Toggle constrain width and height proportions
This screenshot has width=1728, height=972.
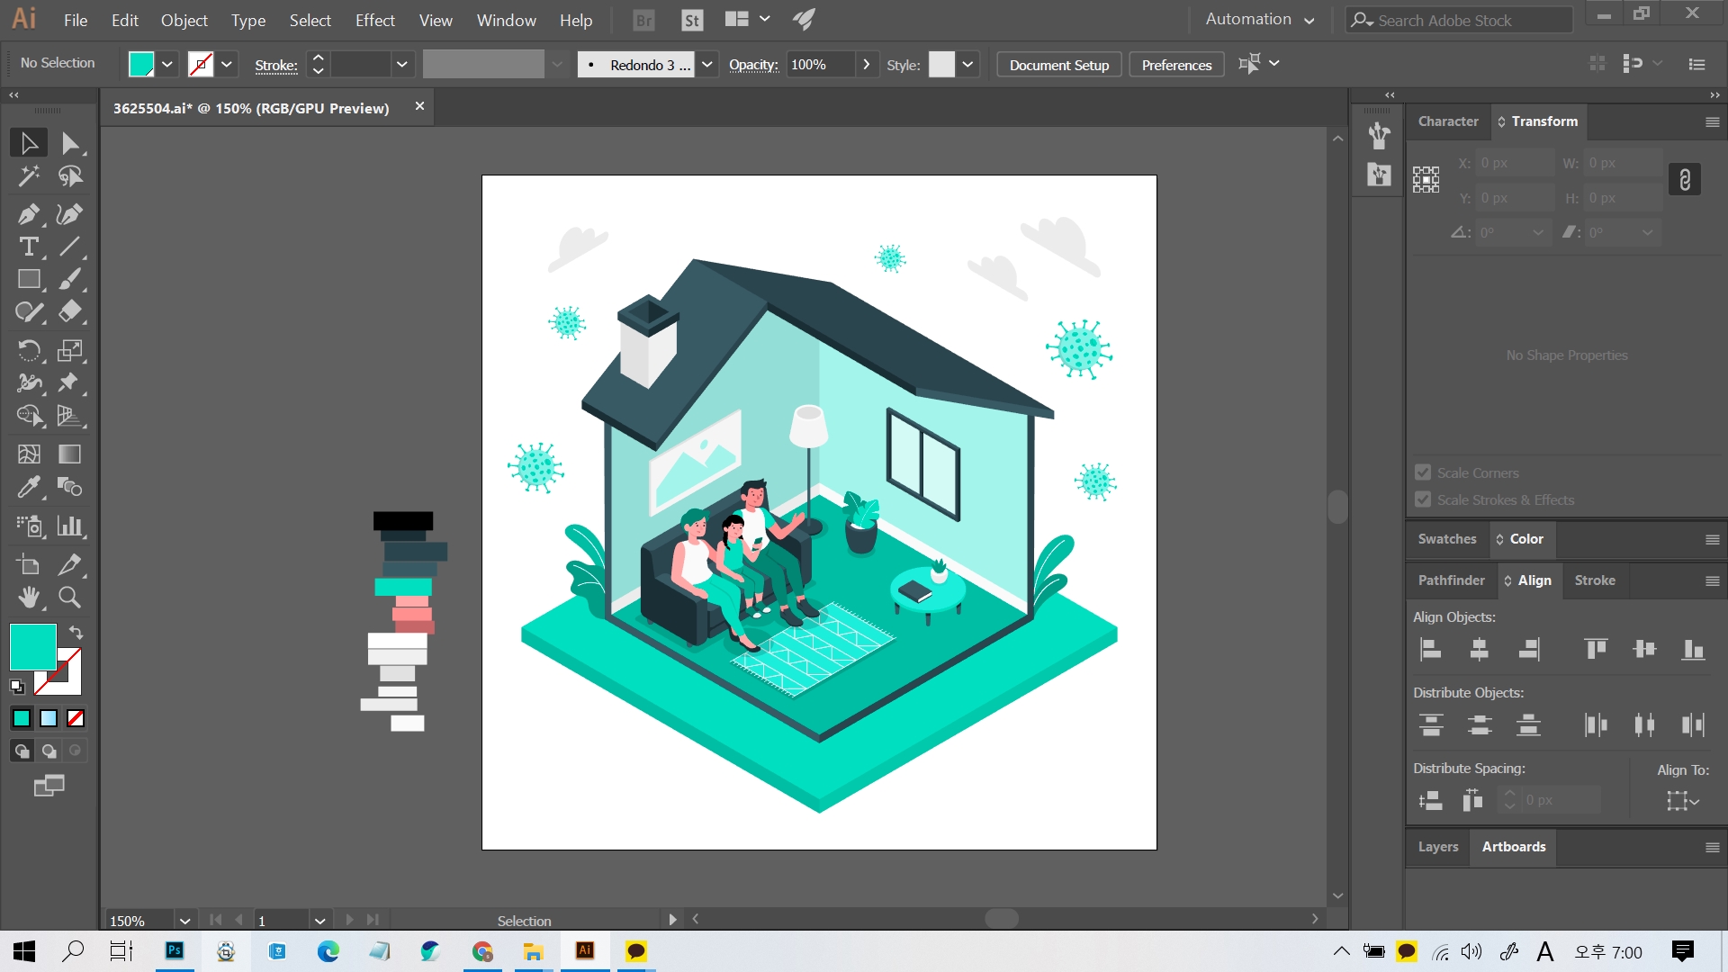tap(1684, 180)
